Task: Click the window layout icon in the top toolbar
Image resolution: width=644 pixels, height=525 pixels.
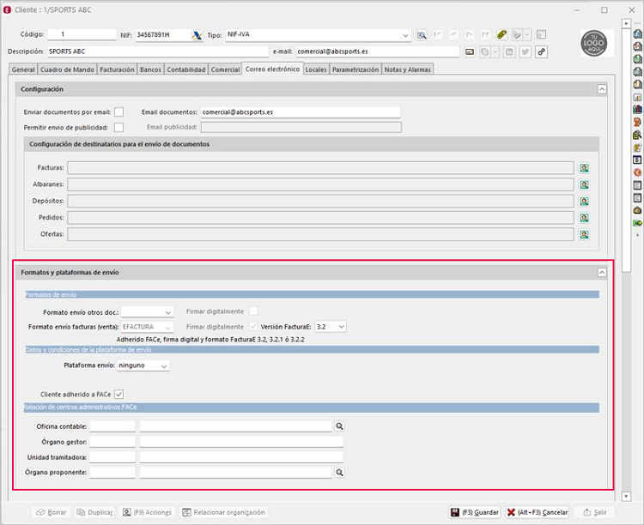Action: pos(541,35)
